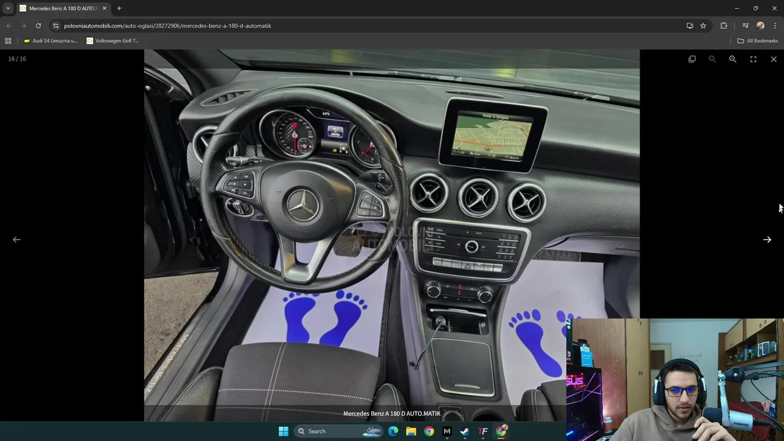784x441 pixels.
Task: Click the 16 / 16 photo counter
Action: [x=17, y=59]
